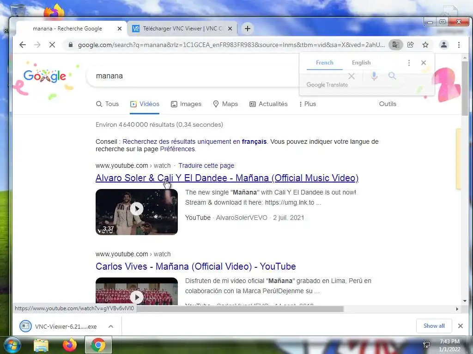
Task: Open a new tab with plus button
Action: [x=248, y=29]
